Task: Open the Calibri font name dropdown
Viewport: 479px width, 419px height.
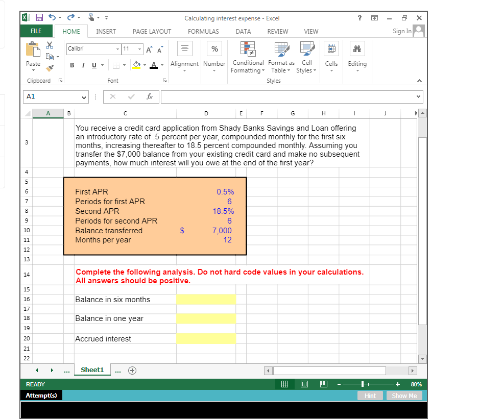Action: [x=117, y=49]
